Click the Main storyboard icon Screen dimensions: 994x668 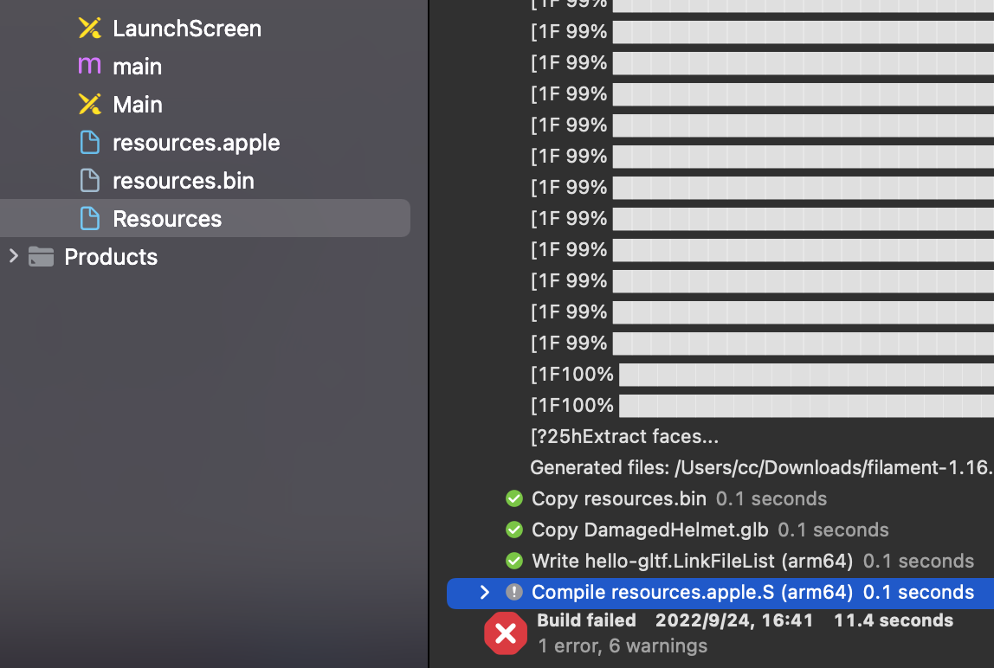tap(89, 104)
